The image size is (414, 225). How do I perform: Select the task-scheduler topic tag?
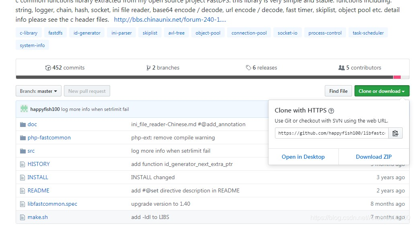click(368, 33)
